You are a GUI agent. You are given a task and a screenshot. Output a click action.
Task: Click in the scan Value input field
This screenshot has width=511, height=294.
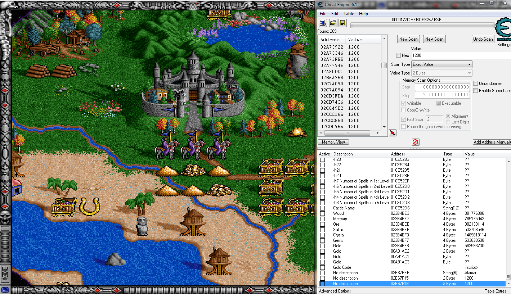[x=461, y=55]
